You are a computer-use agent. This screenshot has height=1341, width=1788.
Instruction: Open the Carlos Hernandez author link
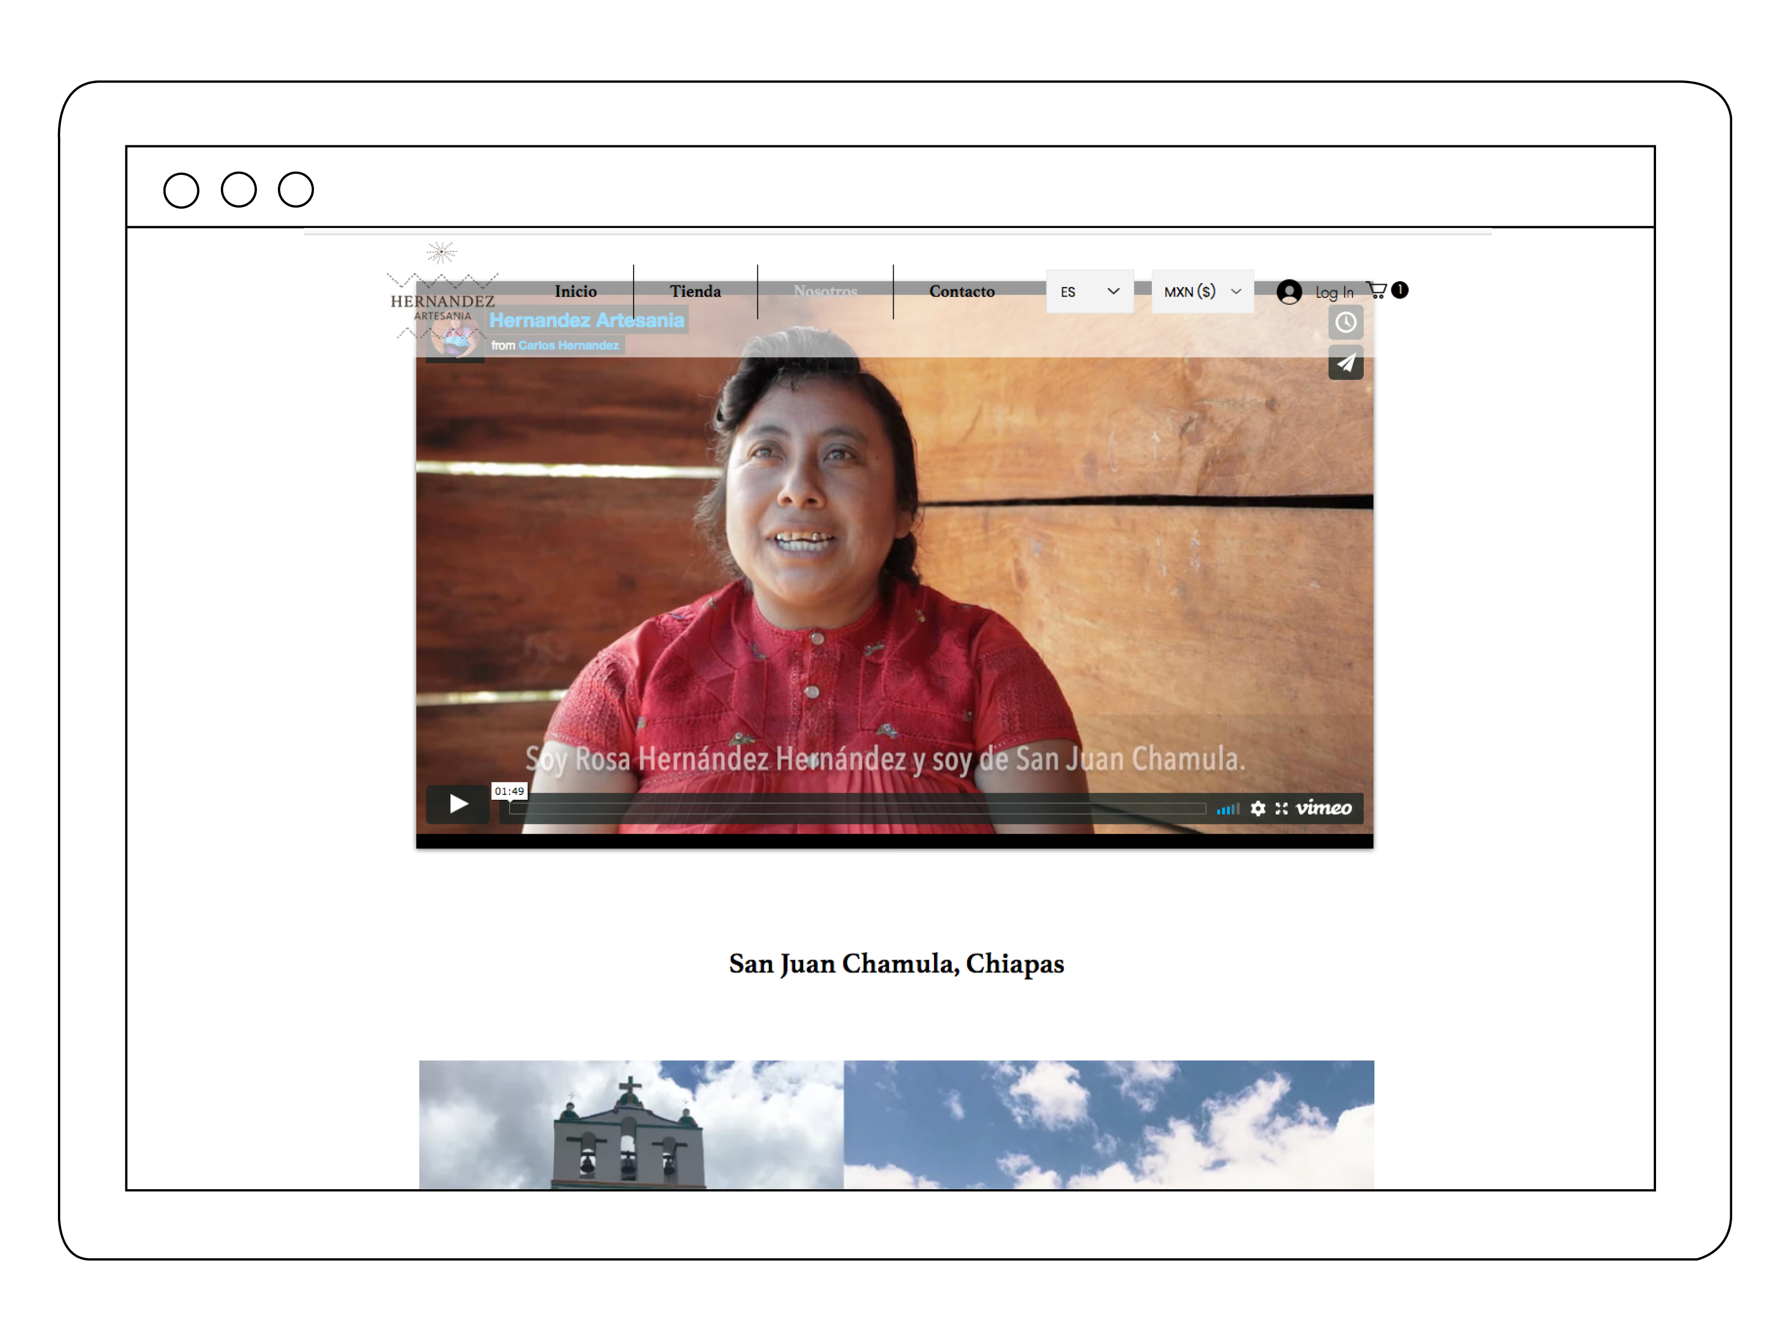(568, 345)
